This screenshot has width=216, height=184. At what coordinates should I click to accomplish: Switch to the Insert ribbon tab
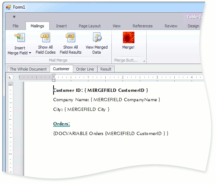click(61, 26)
